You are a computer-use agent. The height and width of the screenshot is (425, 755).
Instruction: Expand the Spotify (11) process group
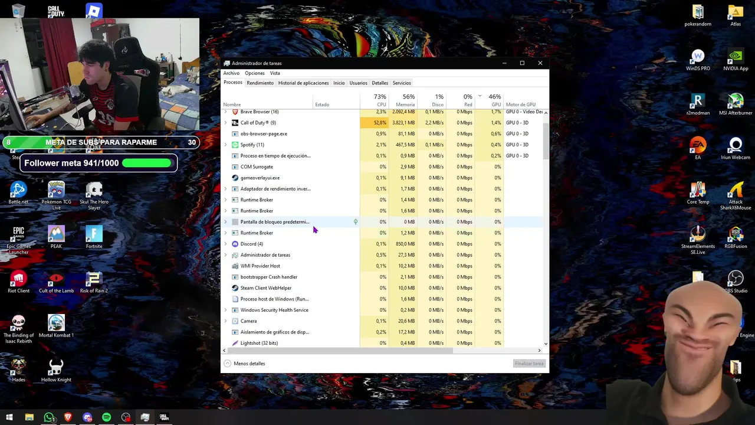point(225,145)
